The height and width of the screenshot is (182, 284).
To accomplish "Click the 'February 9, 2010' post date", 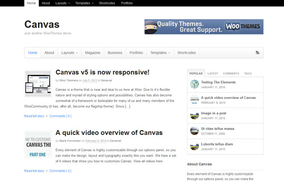I will [96, 141].
